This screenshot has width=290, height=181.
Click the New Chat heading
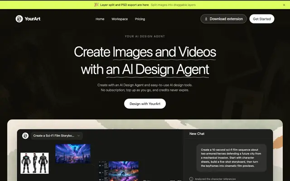[197, 134]
